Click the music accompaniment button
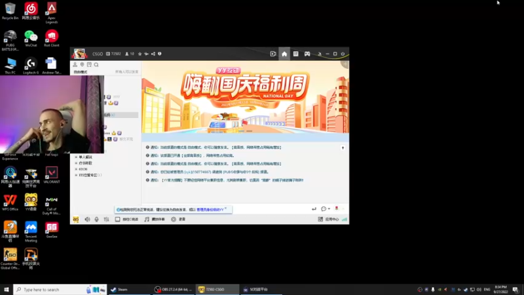Screen dimensions: 524x295 (x=155, y=220)
